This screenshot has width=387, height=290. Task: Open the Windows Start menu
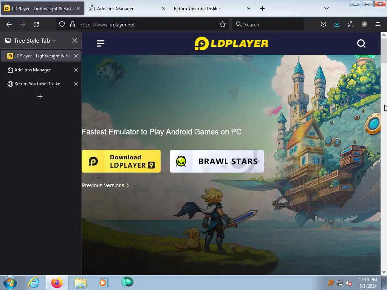(10, 282)
